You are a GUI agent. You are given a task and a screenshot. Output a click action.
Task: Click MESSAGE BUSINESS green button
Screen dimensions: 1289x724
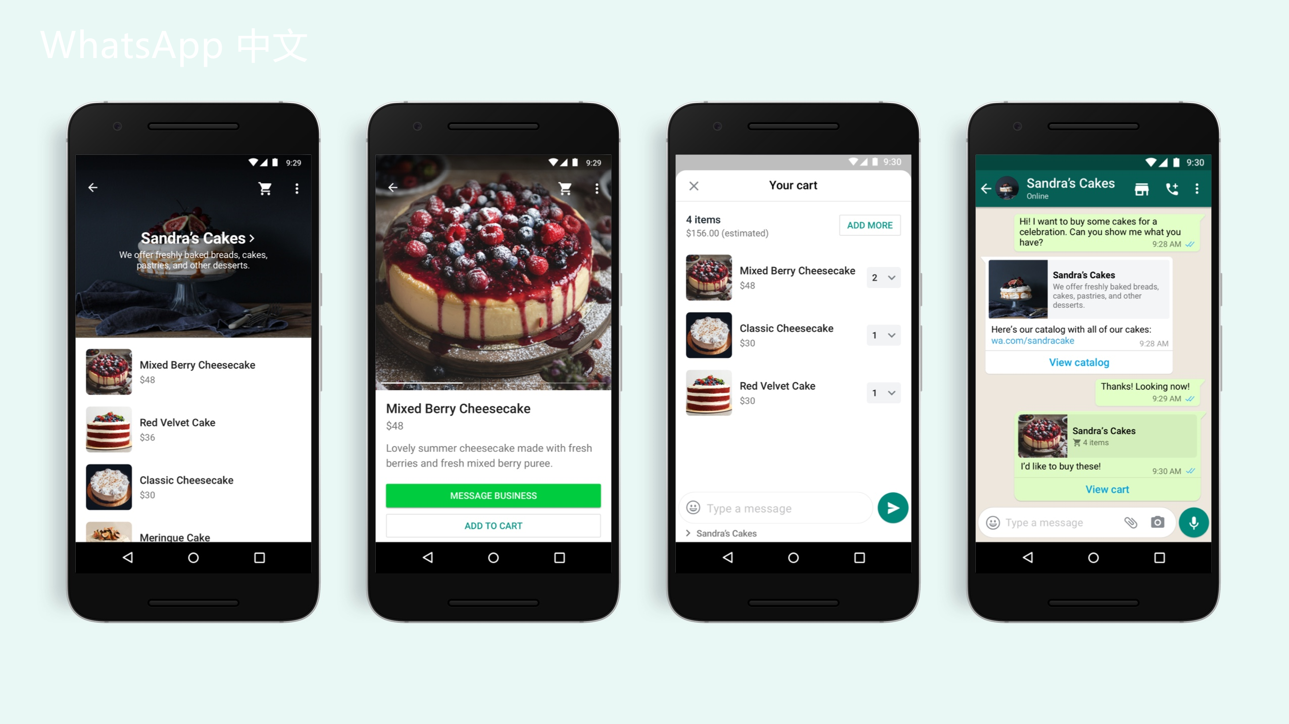click(x=494, y=495)
